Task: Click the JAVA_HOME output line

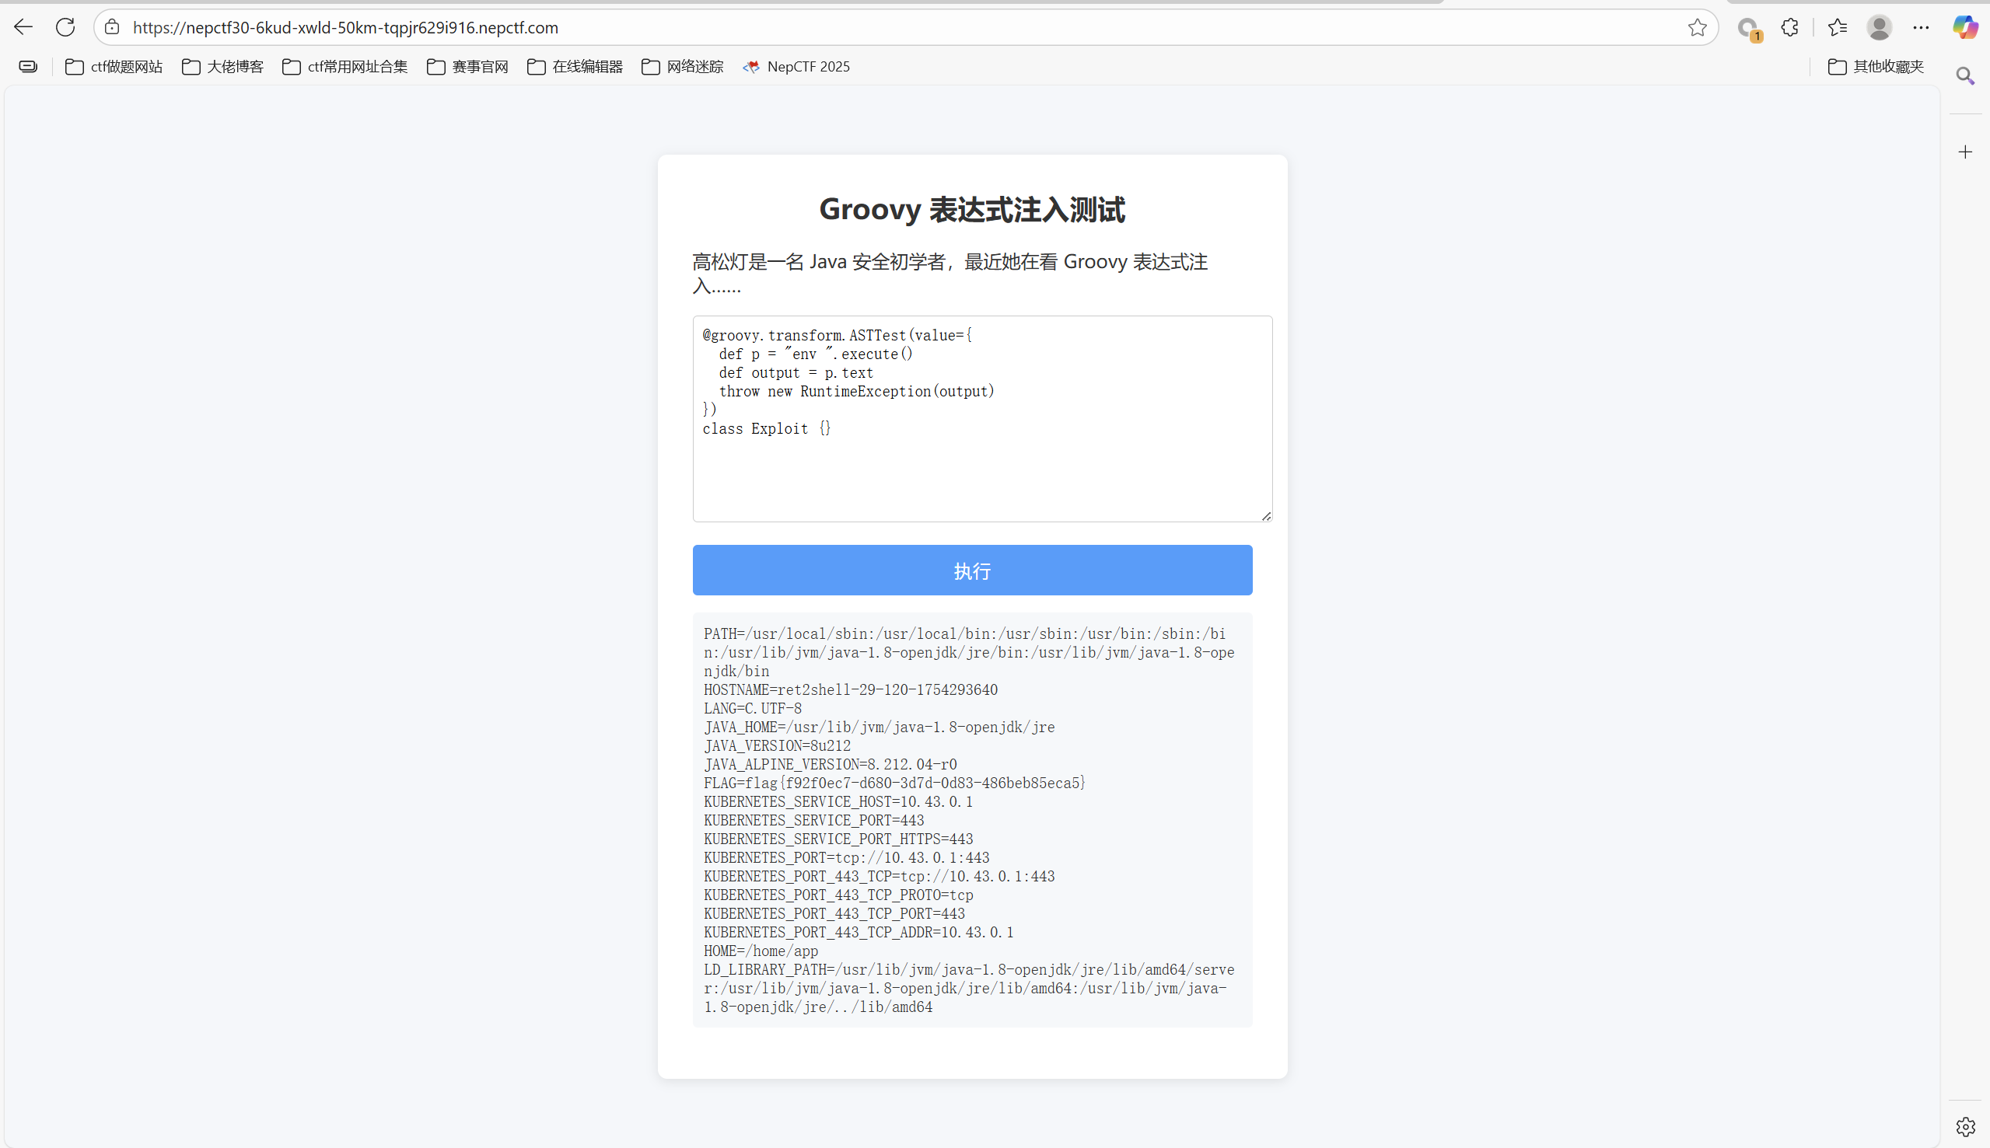Action: tap(879, 727)
